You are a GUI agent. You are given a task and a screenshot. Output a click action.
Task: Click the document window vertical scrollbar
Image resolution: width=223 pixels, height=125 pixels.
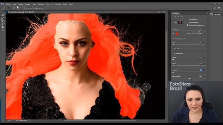point(167,59)
